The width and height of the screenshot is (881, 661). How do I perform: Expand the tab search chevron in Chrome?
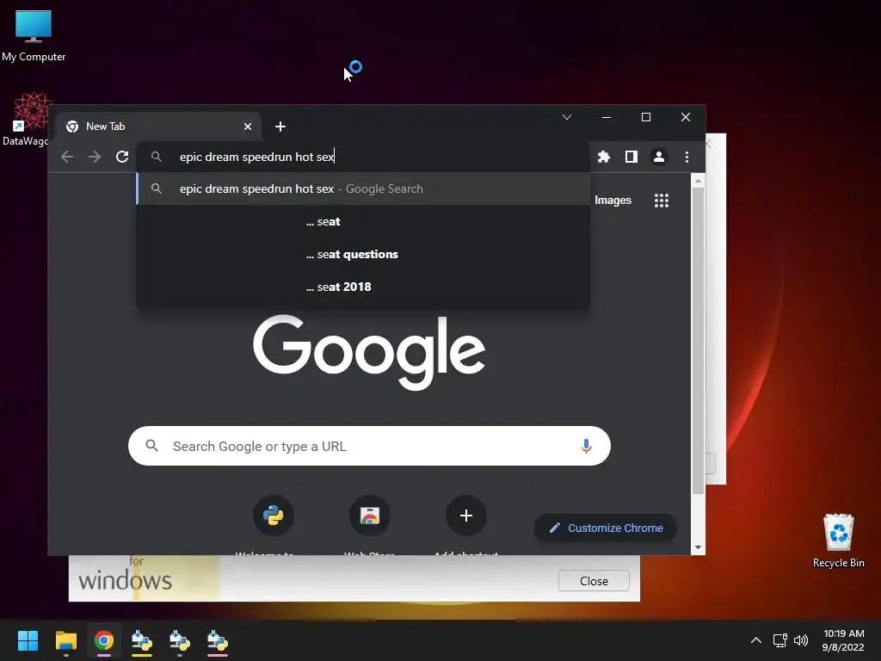pos(567,117)
